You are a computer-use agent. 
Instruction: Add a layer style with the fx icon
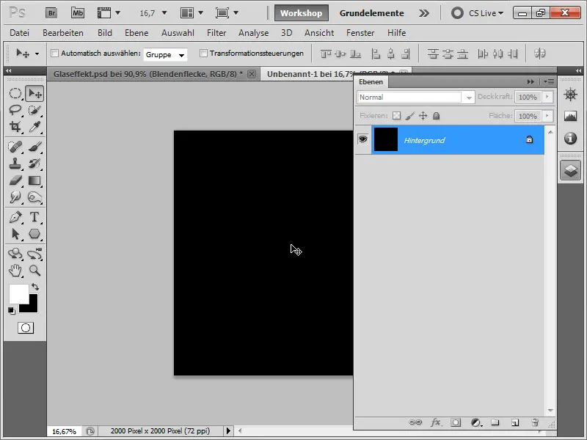[x=436, y=422]
